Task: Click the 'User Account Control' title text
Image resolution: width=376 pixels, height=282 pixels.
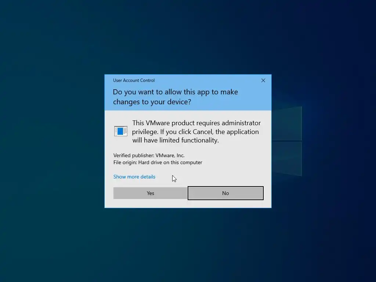Action: (134, 80)
